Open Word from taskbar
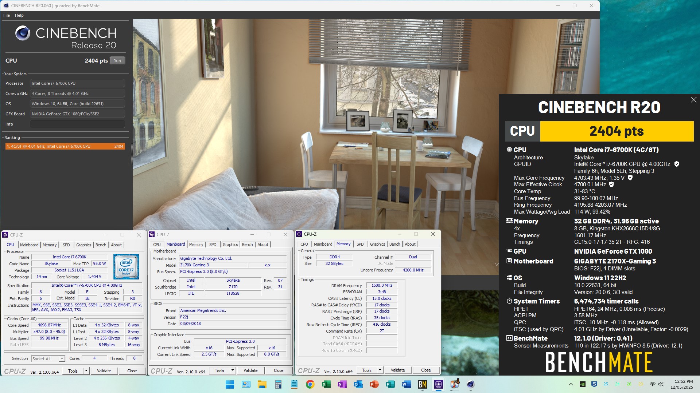The image size is (700, 393). pos(406,384)
